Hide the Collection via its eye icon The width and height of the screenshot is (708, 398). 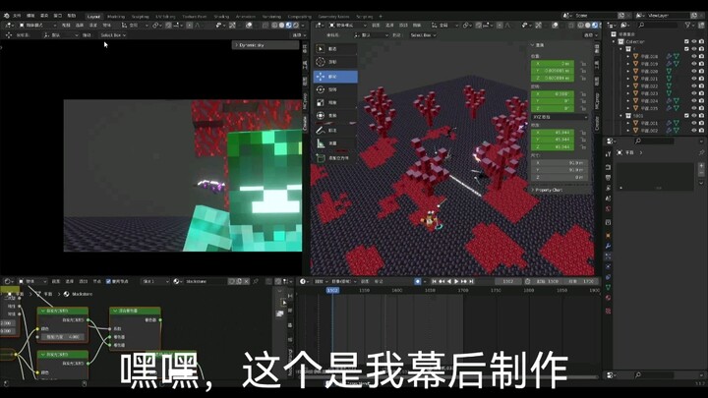pyautogui.click(x=694, y=41)
